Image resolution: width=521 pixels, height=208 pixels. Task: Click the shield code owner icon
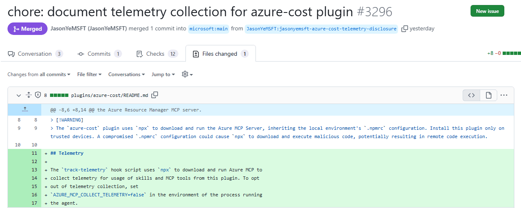[38, 95]
